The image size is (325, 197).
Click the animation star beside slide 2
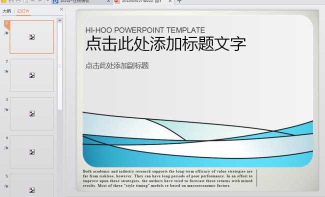(x=6, y=71)
